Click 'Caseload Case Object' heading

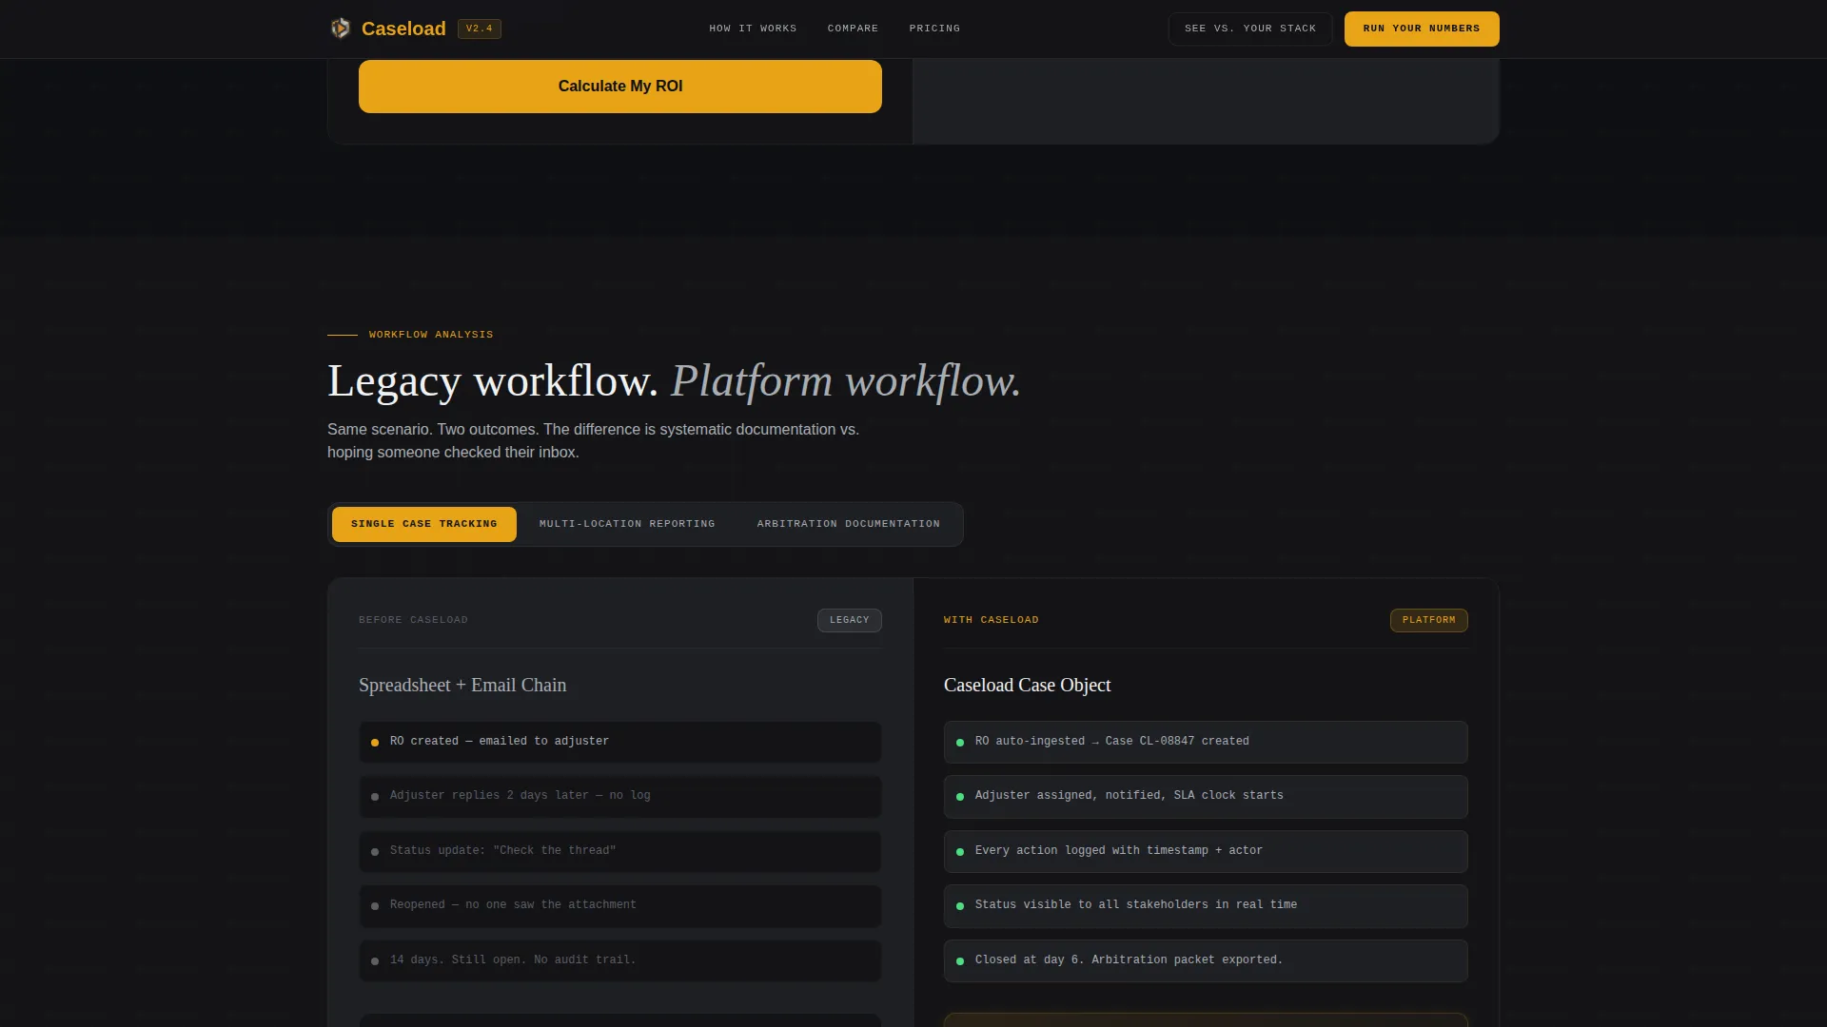pos(1028,686)
